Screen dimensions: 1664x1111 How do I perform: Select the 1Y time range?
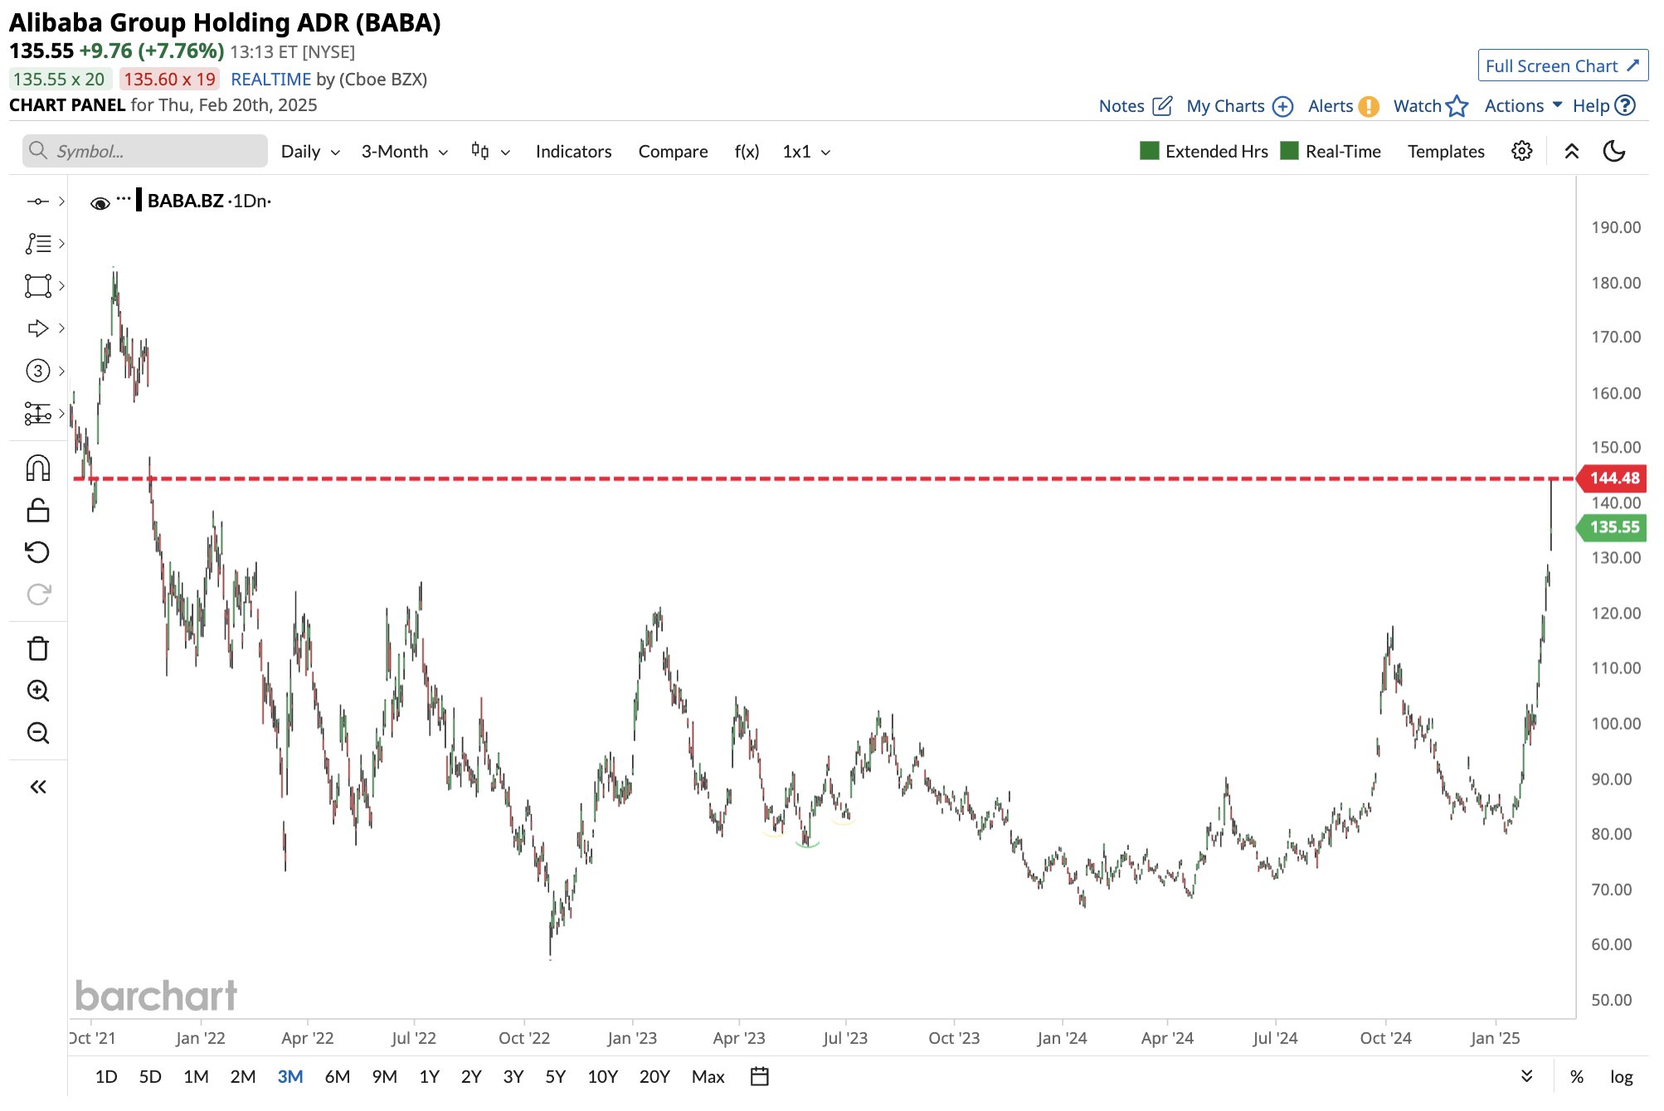[429, 1076]
